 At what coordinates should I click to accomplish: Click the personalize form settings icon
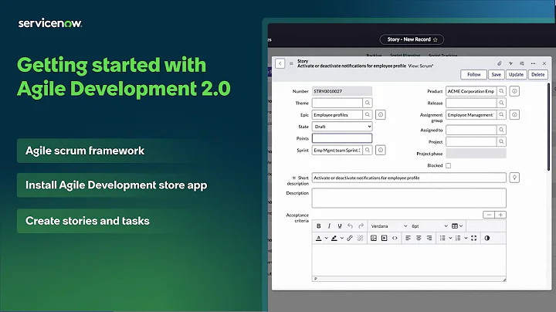click(x=521, y=63)
